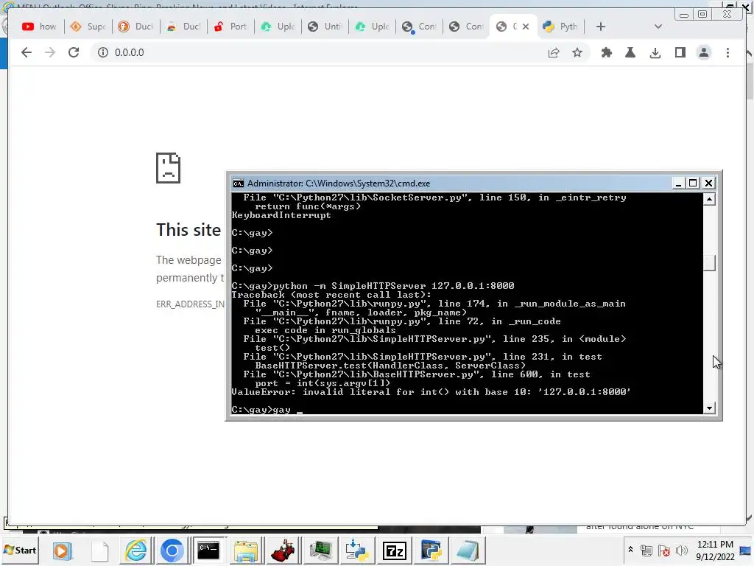
Task: Toggle the Chrome side panel
Action: pyautogui.click(x=680, y=52)
